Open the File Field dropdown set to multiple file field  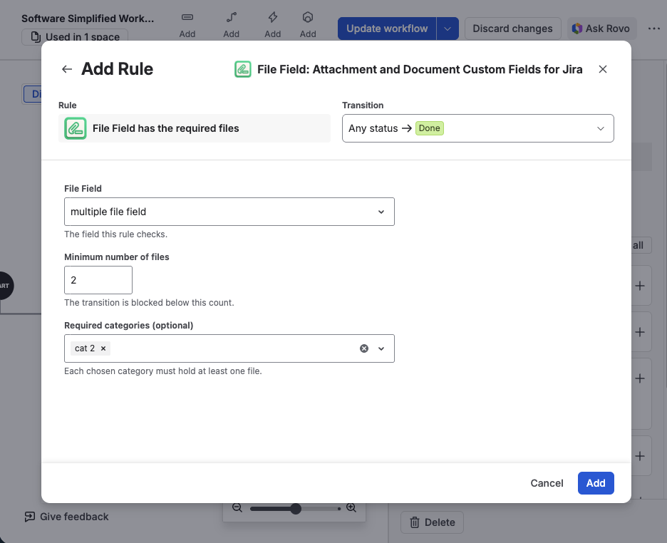click(x=229, y=212)
